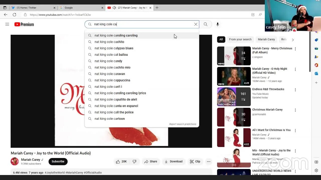This screenshot has width=321, height=180.
Task: Choose 'nat king cole call the police'
Action: point(142,112)
